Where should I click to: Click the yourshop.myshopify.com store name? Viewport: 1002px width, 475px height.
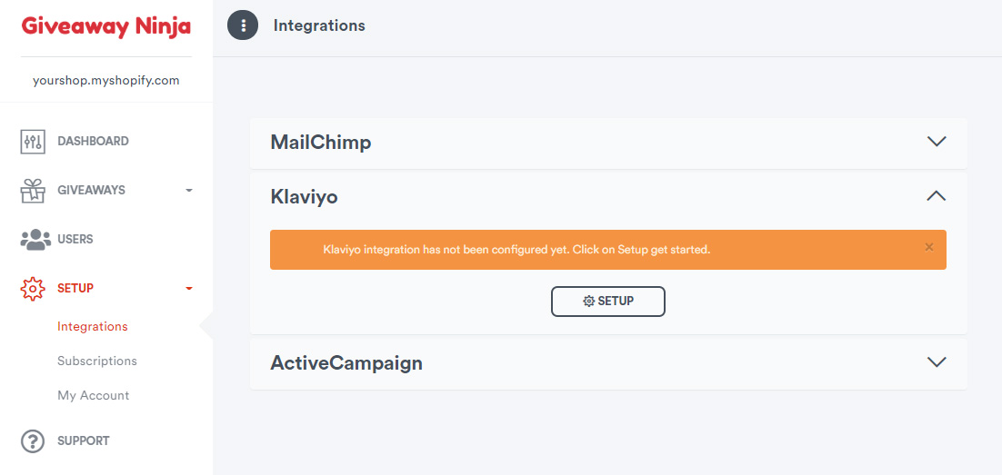coord(106,81)
